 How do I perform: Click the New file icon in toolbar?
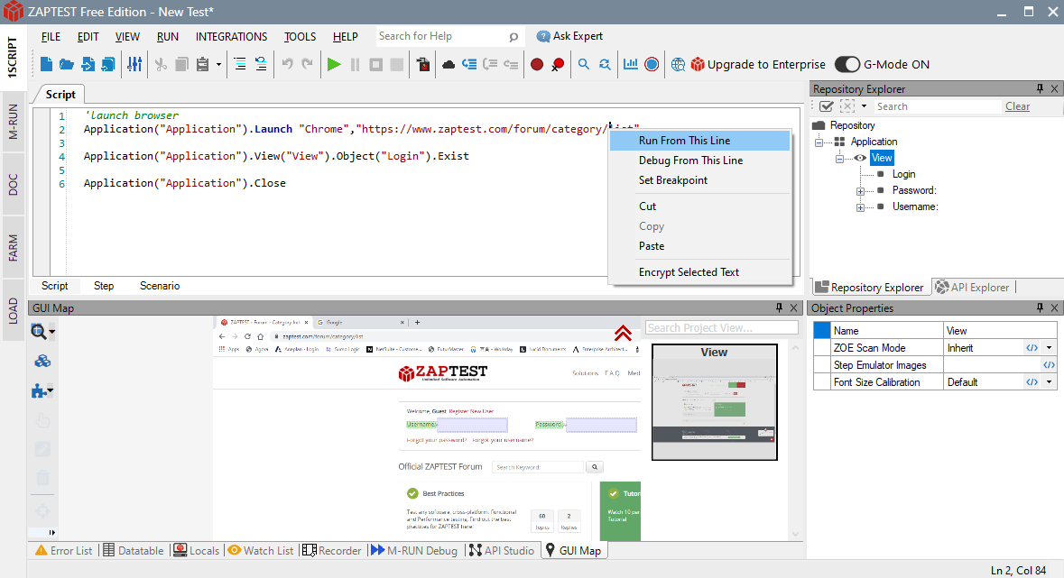coord(46,64)
